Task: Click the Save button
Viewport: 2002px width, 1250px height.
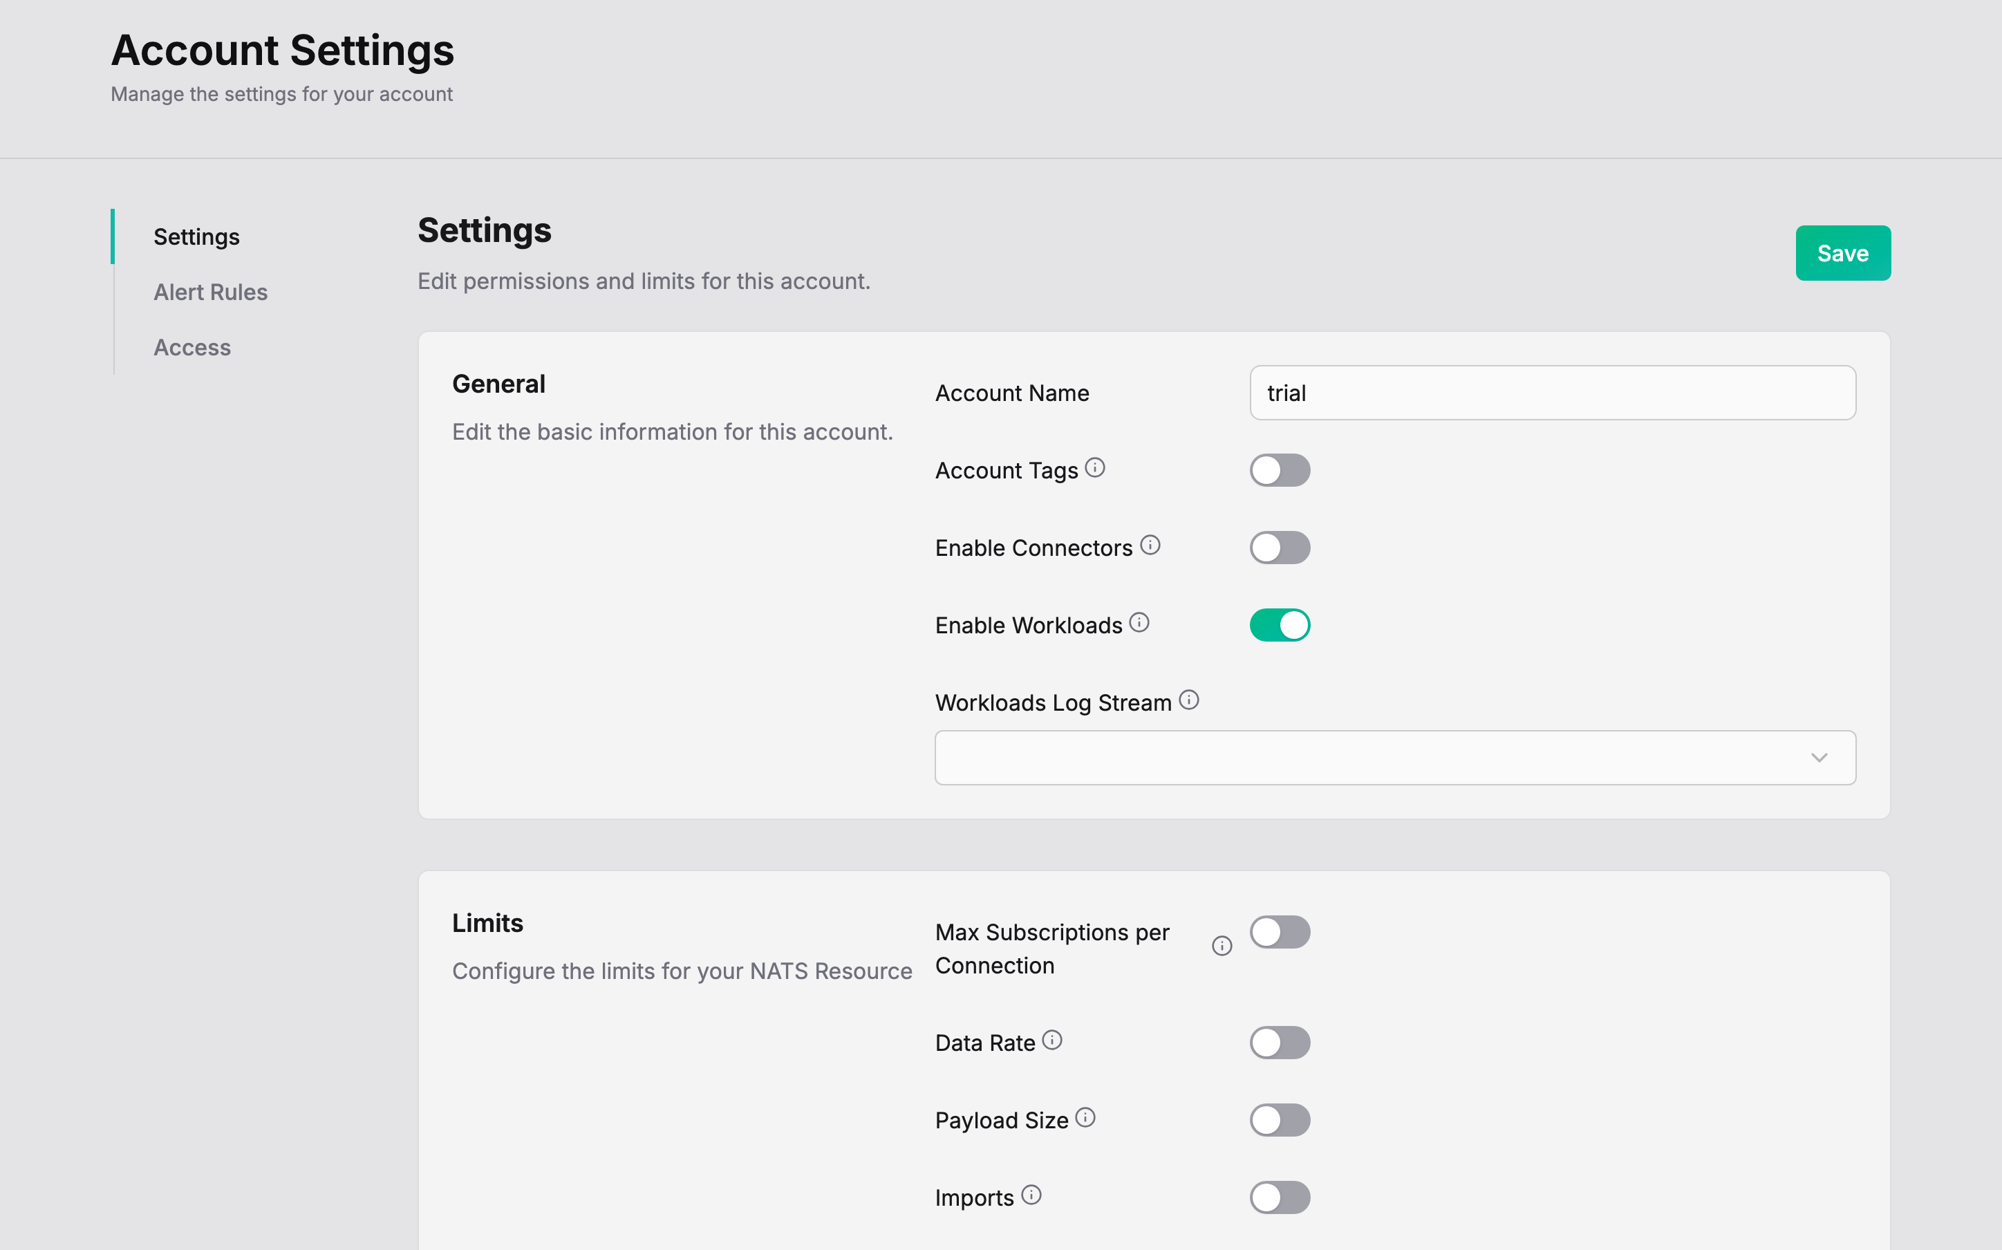Action: [1842, 253]
